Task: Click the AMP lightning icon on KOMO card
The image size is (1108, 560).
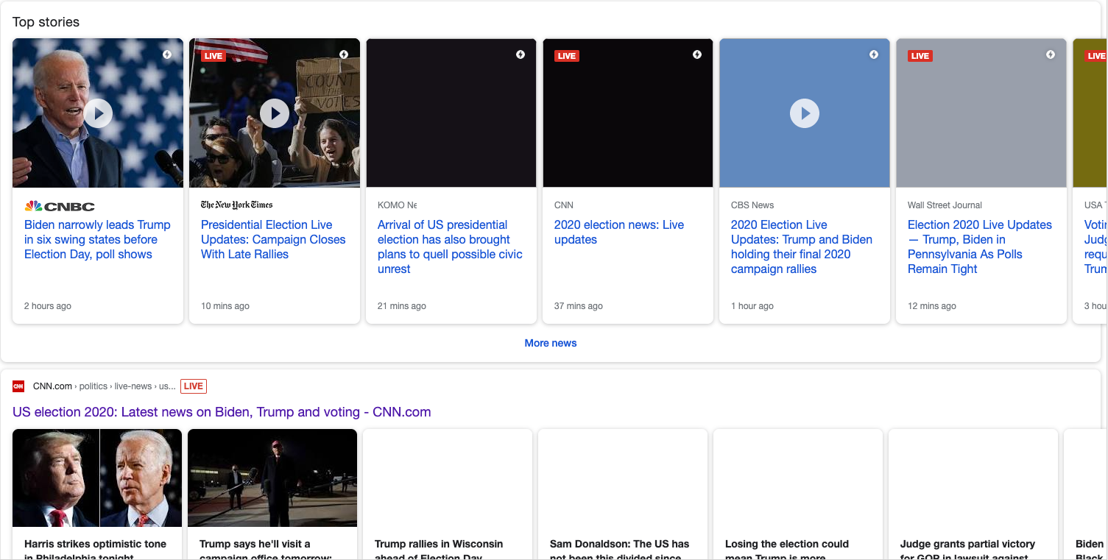Action: [x=521, y=54]
